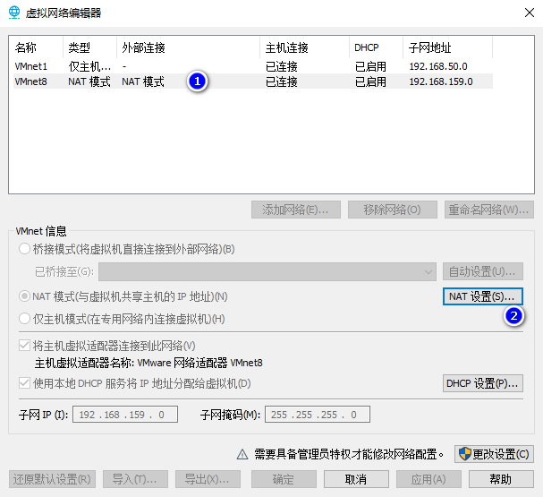
Task: Click the 取消 button
Action: click(x=356, y=479)
